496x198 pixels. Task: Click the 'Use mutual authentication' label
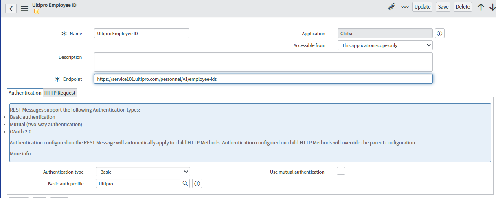coord(297,172)
